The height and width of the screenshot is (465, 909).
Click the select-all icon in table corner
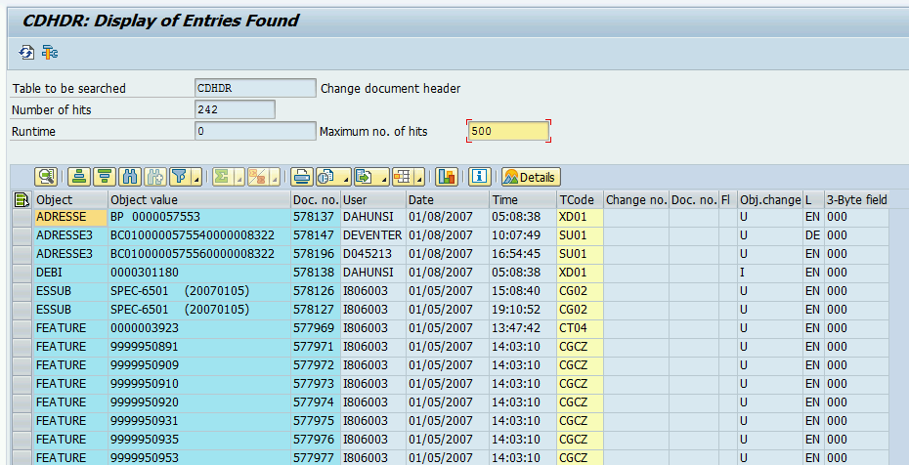coord(22,199)
